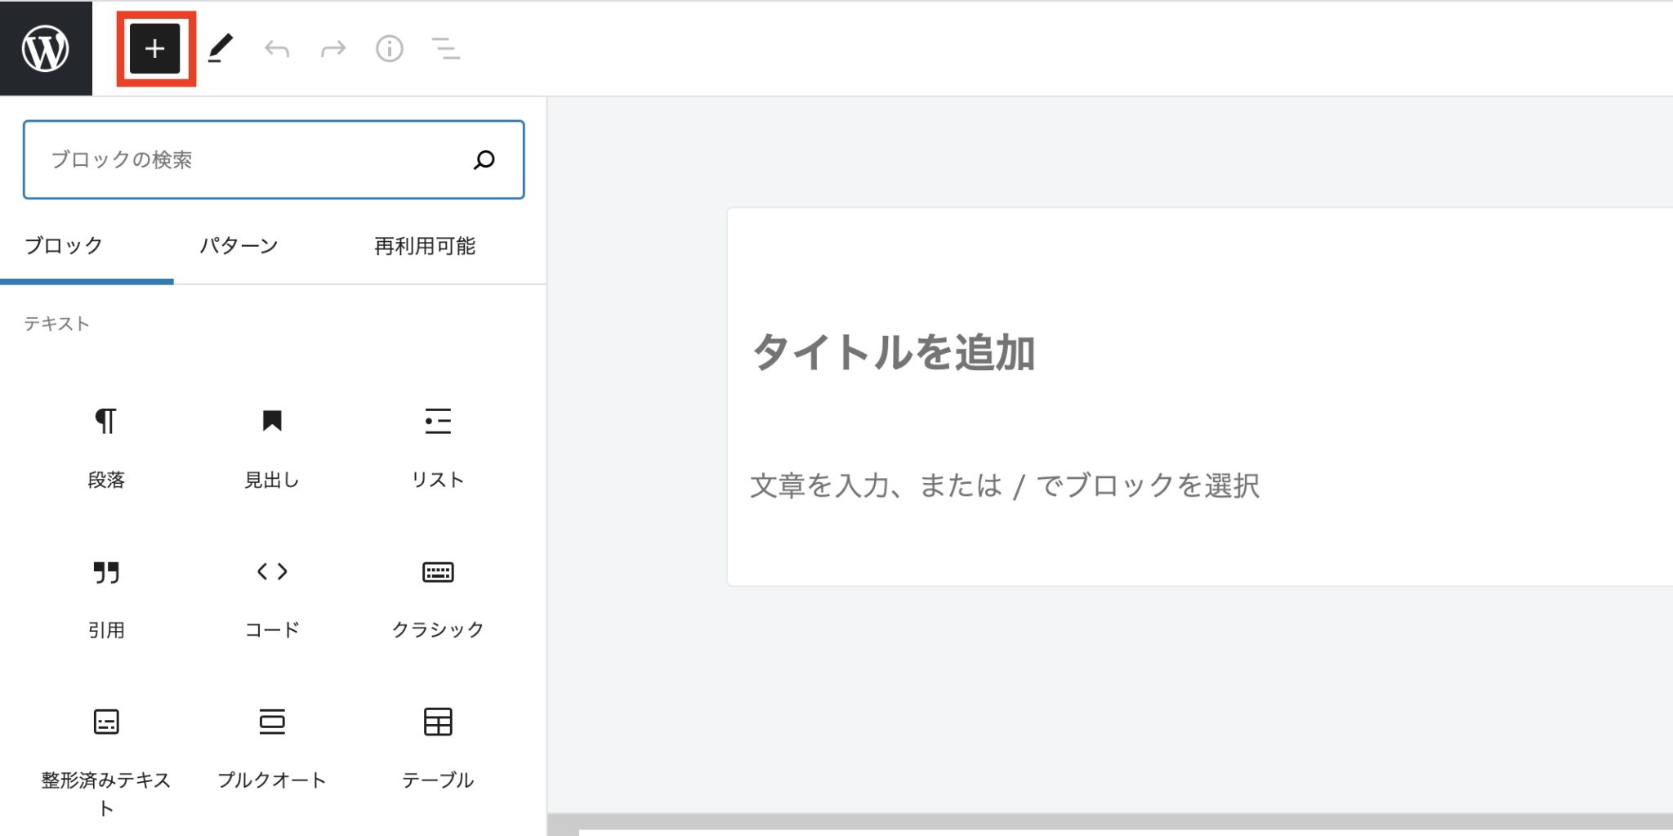Click the タイトルを追加 title field

pyautogui.click(x=894, y=353)
